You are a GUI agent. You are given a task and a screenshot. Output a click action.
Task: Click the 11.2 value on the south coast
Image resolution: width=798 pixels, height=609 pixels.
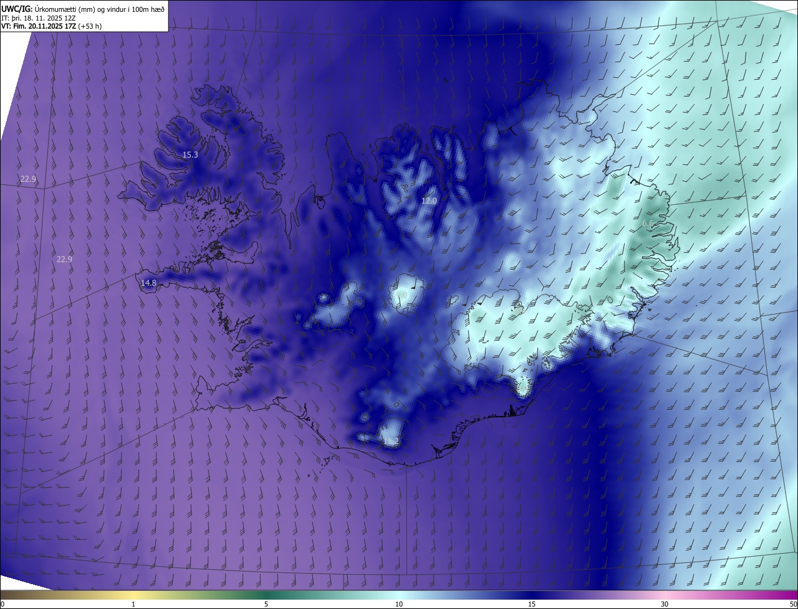click(390, 441)
